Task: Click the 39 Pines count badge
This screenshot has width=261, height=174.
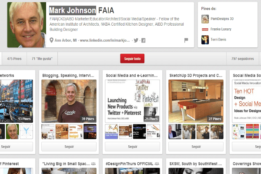Action: pyautogui.click(x=88, y=119)
